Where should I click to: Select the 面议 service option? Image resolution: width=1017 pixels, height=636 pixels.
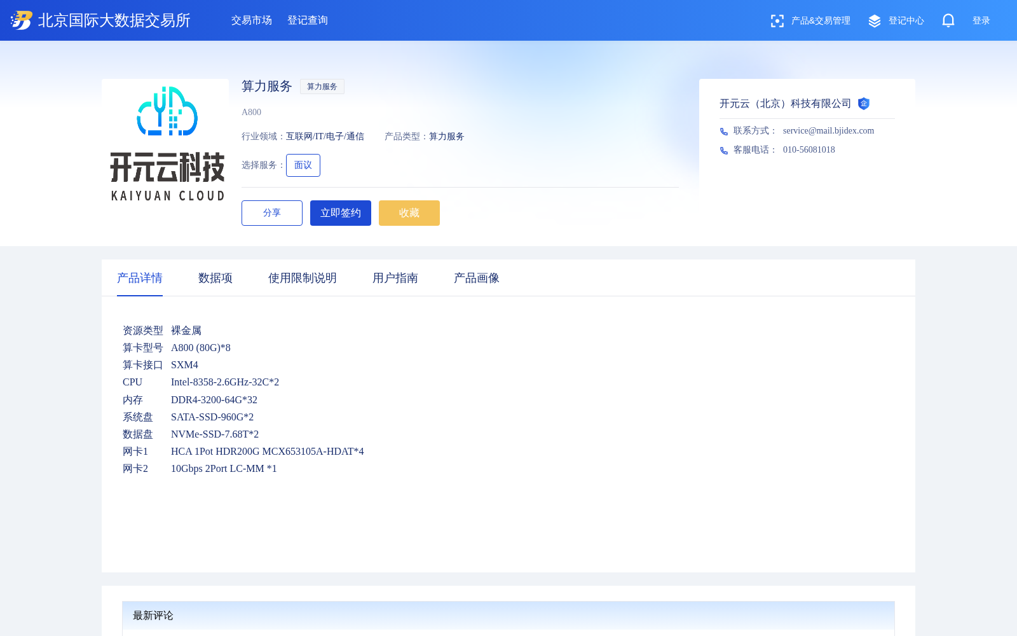(303, 165)
